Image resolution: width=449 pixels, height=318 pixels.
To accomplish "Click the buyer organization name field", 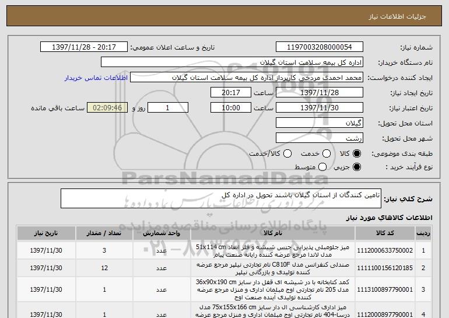I will [232, 62].
